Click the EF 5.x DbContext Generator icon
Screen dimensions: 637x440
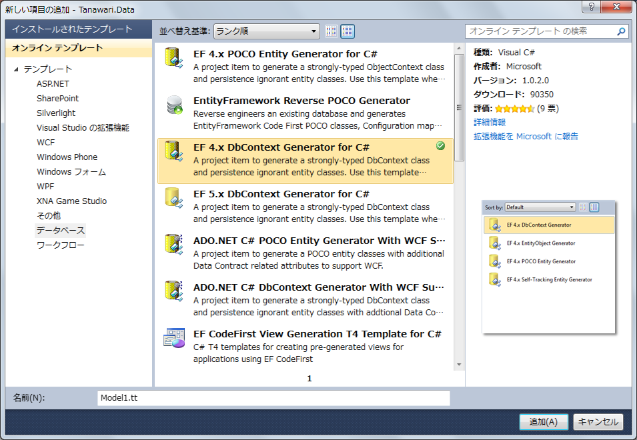pyautogui.click(x=174, y=198)
